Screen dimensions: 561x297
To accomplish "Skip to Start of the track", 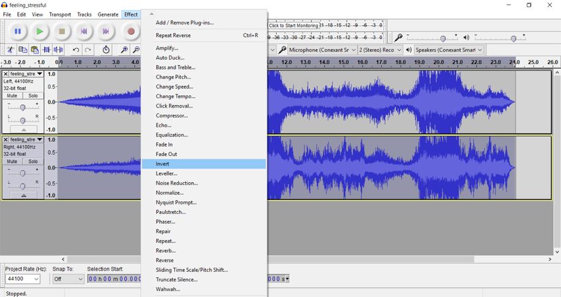I will click(x=84, y=32).
